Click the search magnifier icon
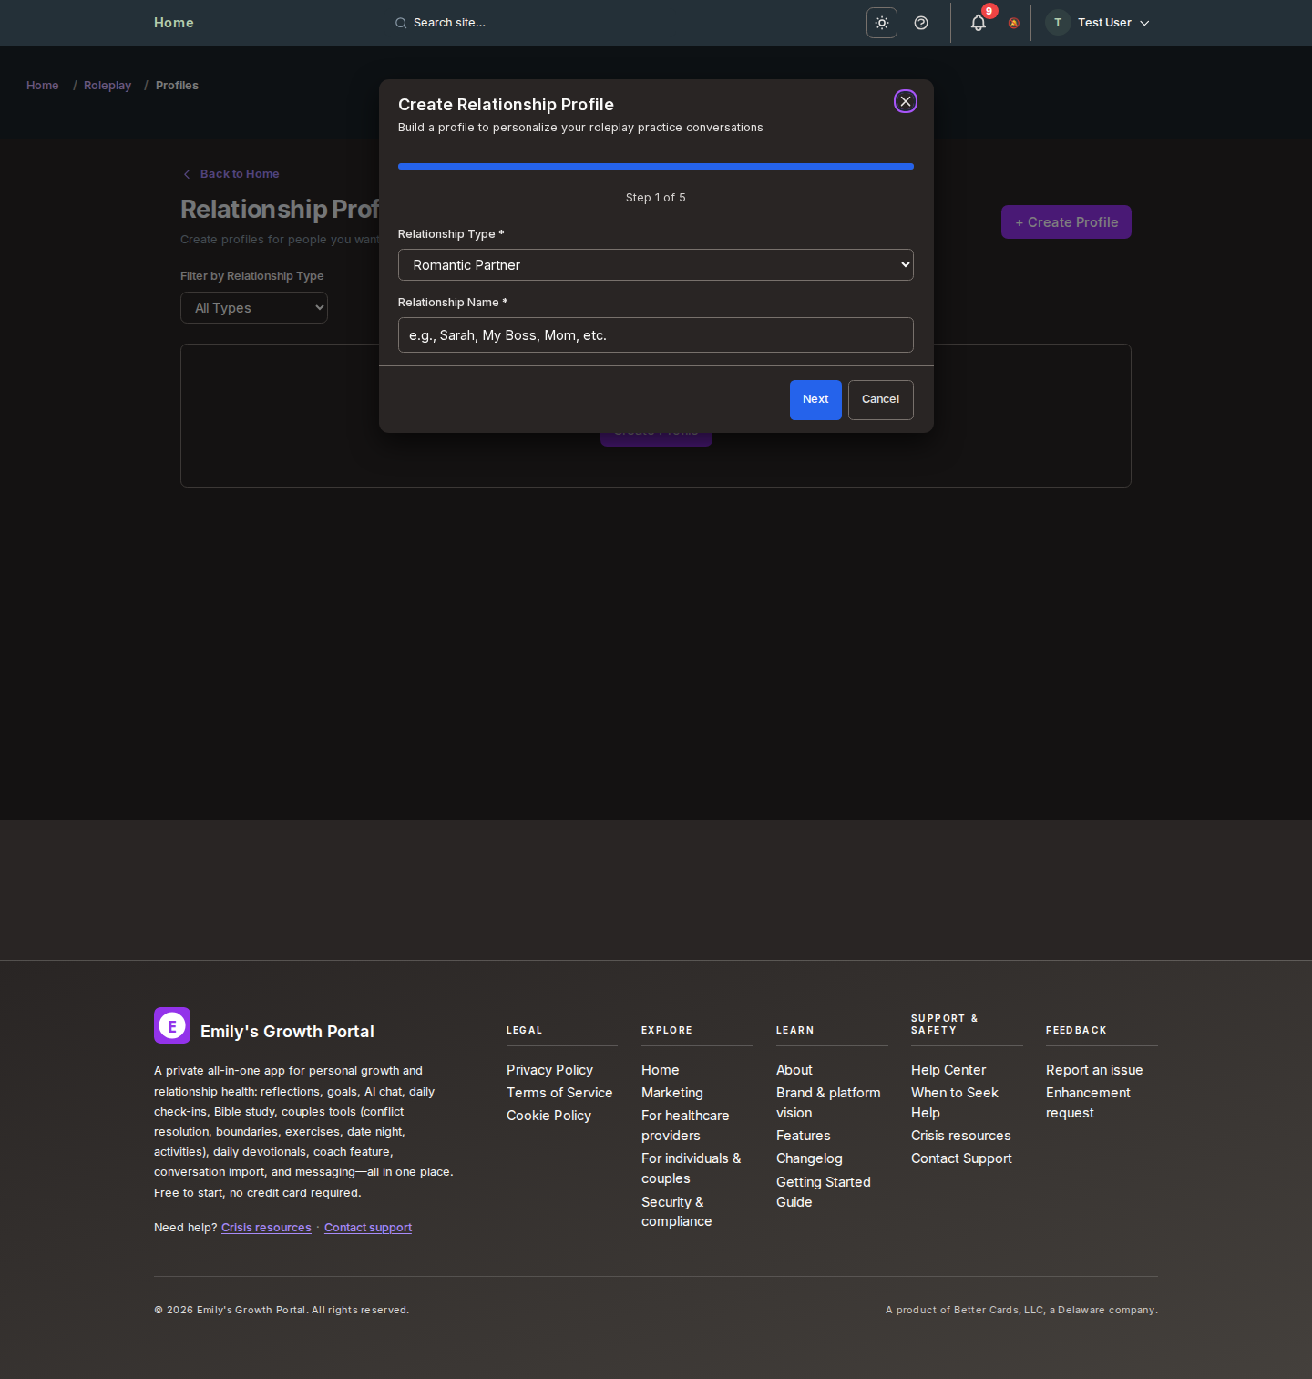The image size is (1312, 1379). [401, 23]
